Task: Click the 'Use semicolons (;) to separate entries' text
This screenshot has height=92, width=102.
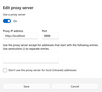Action: 26,49
